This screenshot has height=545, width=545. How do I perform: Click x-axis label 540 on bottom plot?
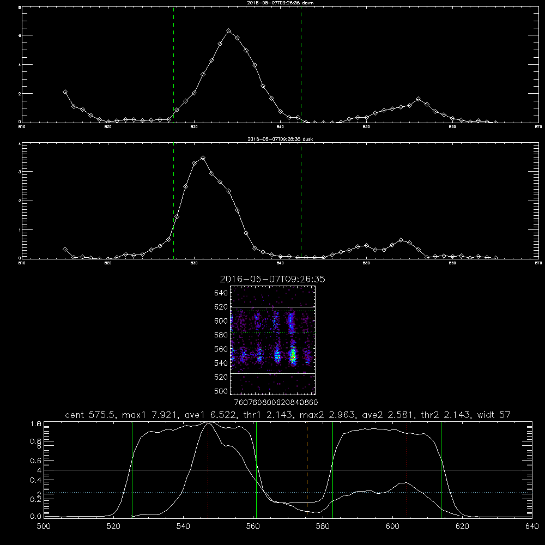tap(183, 526)
